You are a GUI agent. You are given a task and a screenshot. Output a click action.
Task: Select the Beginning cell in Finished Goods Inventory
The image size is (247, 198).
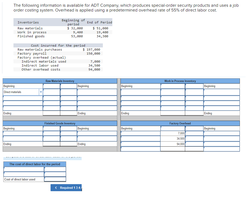52,128
